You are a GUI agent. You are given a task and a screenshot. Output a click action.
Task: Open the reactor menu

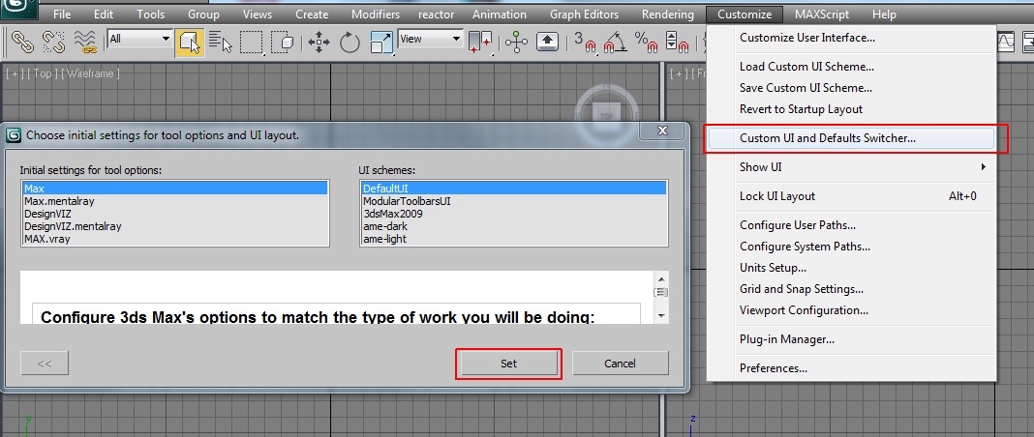436,14
